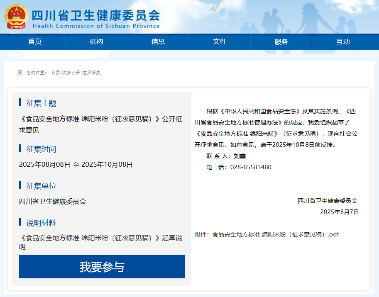
Task: Click the phone number 028-85583480
Action: click(251, 167)
